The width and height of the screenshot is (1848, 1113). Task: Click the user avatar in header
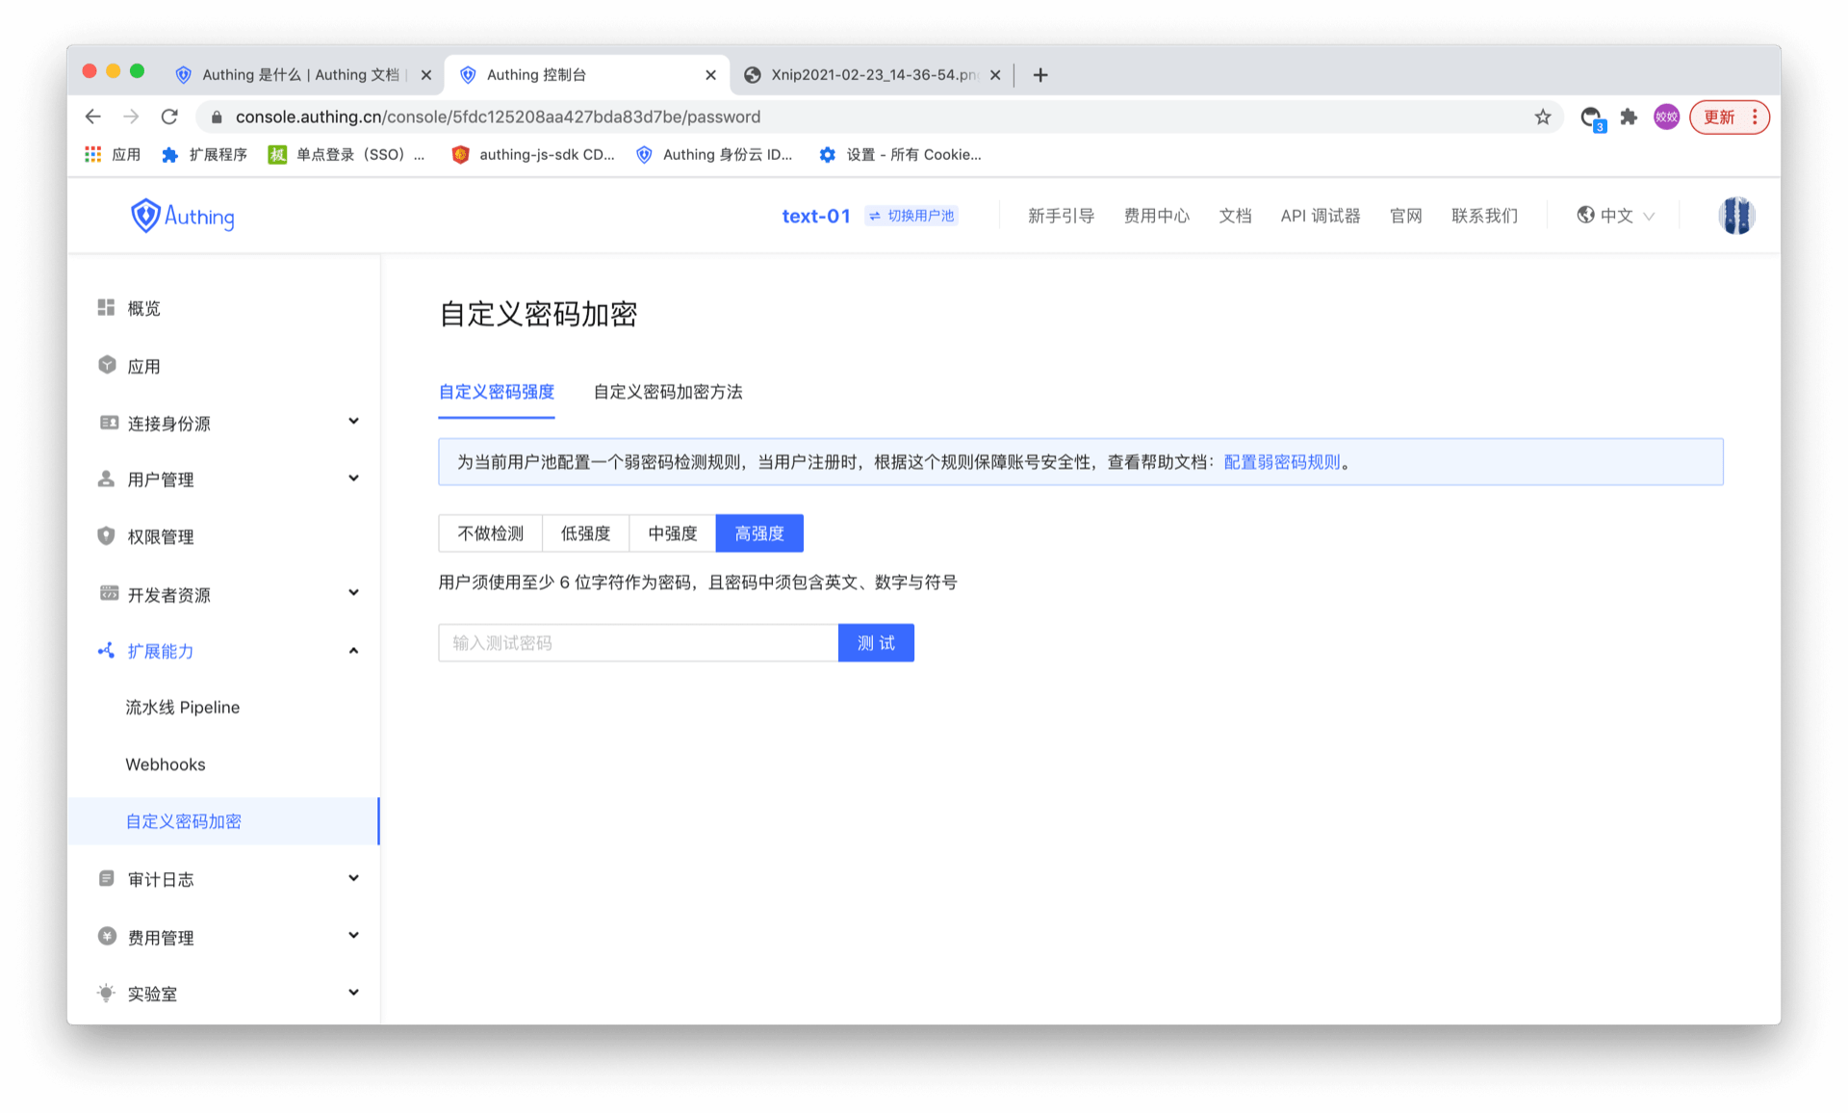[1735, 216]
